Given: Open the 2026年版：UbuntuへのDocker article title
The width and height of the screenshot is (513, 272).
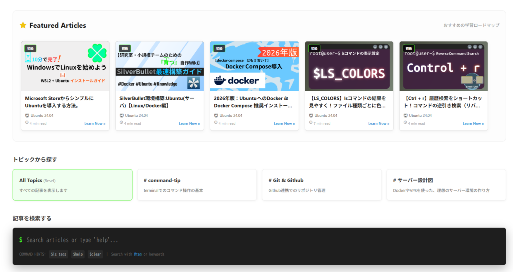Looking at the screenshot, I should pyautogui.click(x=253, y=102).
